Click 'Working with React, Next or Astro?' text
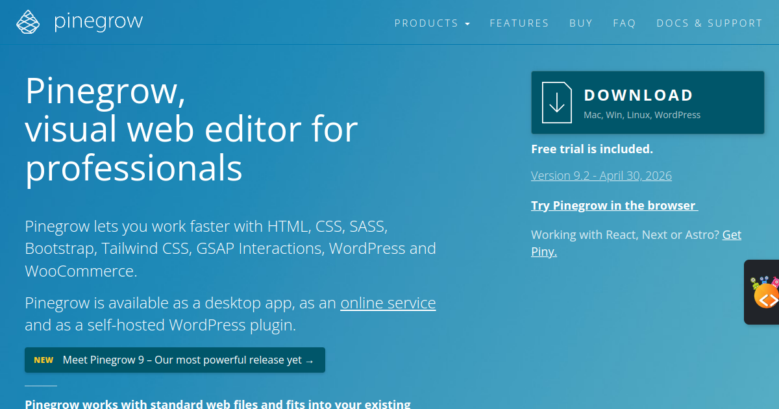The width and height of the screenshot is (779, 409). click(x=625, y=235)
